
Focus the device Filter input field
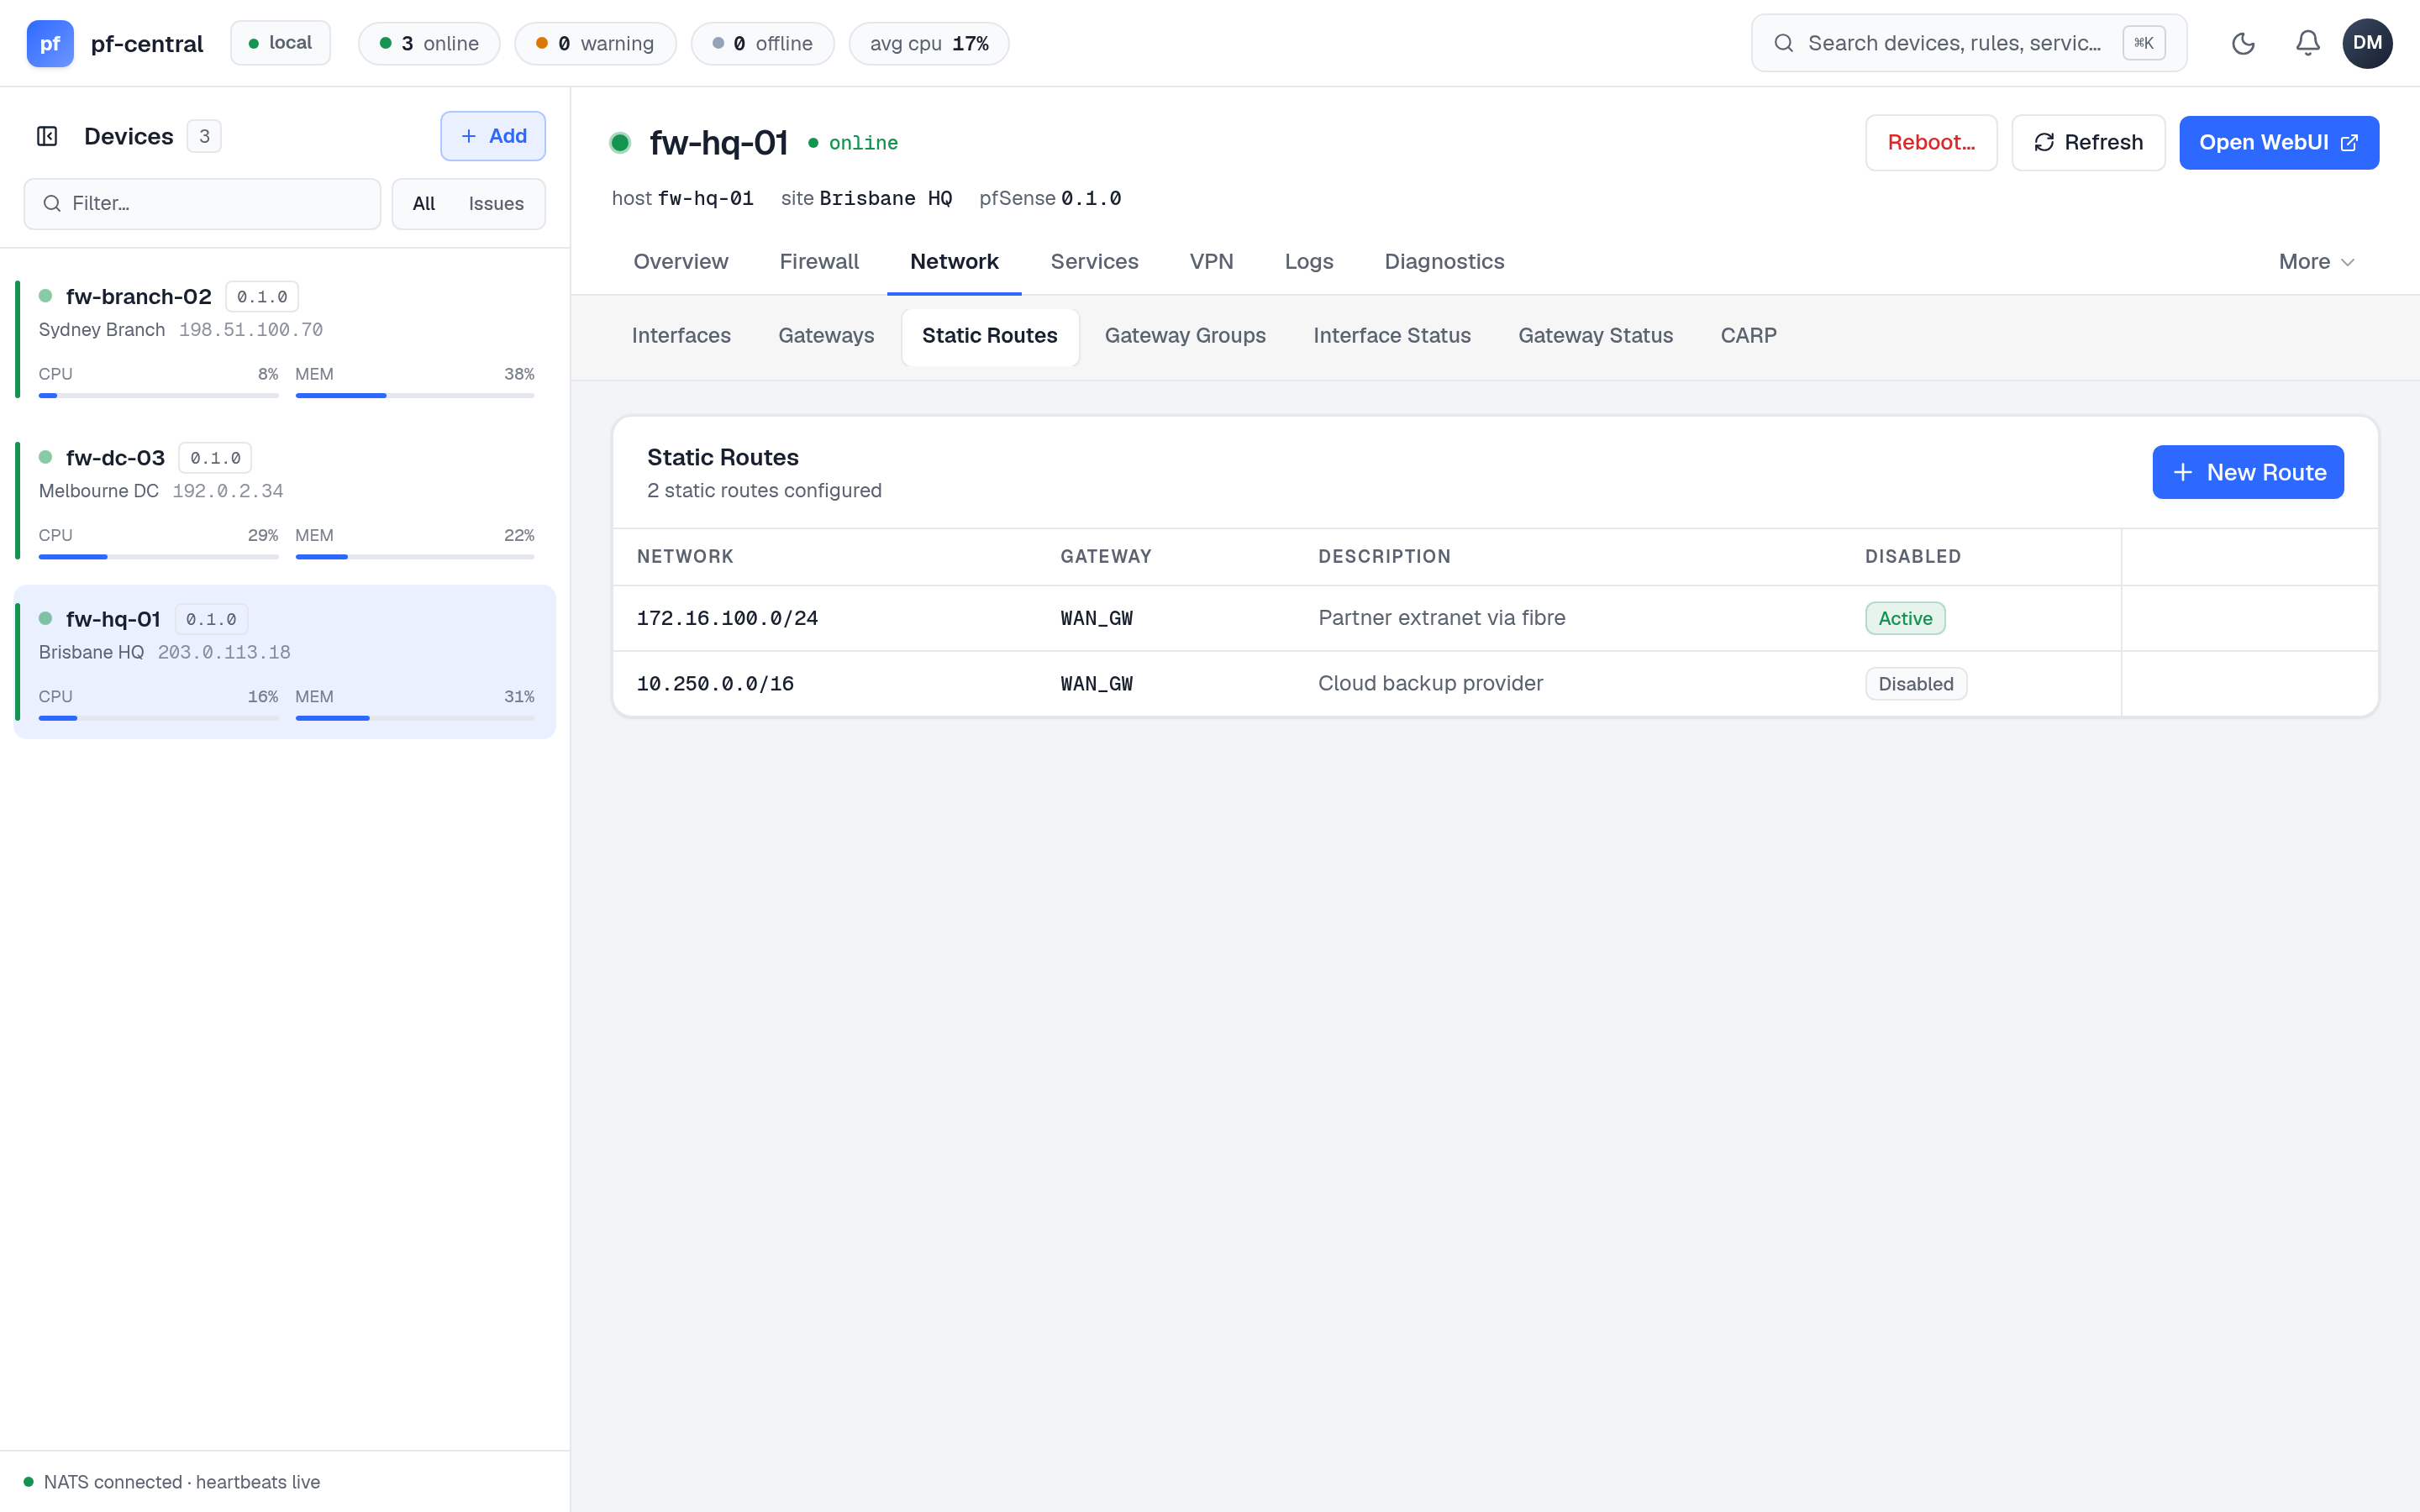202,204
